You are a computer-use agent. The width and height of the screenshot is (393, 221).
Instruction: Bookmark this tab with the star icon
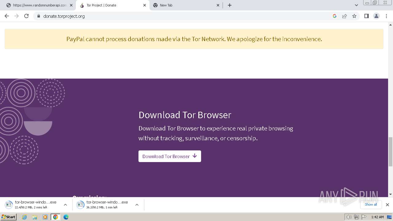354,16
